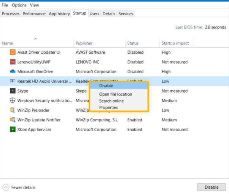The image size is (229, 194).
Task: Click the LenovoUtilityUWP red icon
Action: (x=13, y=62)
